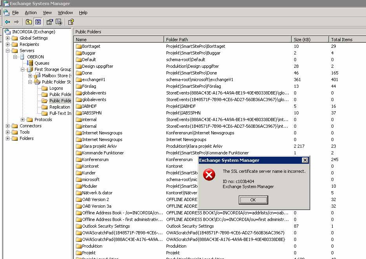Select the Kommande Funktioner folder
366x259 pixels.
coord(103,153)
